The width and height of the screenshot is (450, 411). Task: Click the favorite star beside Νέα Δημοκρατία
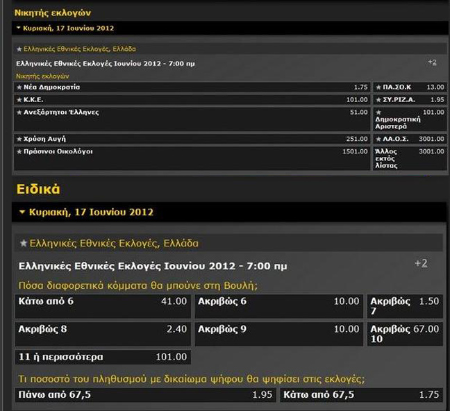point(19,87)
